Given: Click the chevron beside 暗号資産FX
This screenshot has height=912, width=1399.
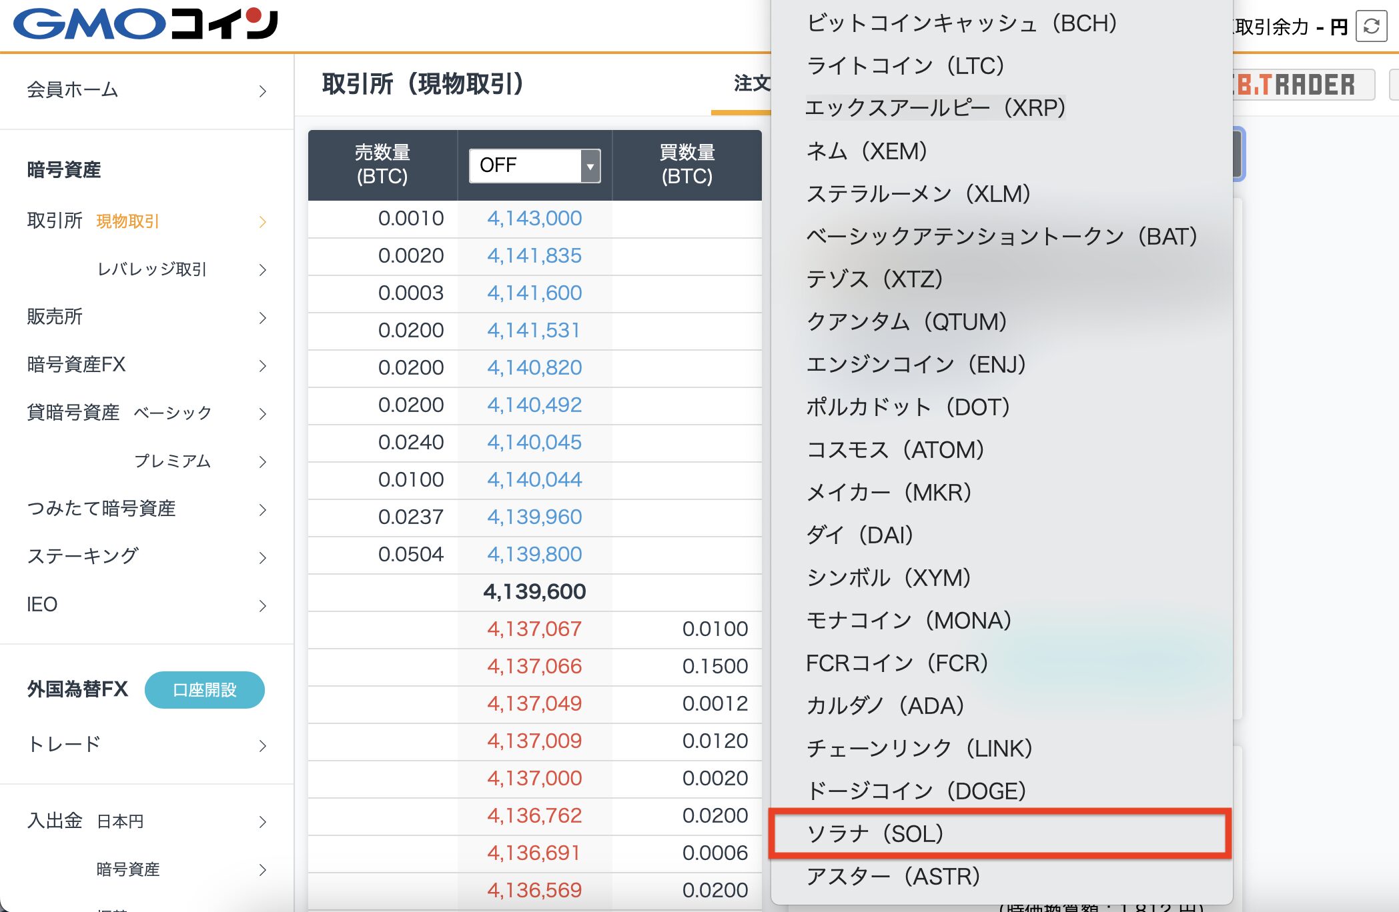Looking at the screenshot, I should pos(263,366).
